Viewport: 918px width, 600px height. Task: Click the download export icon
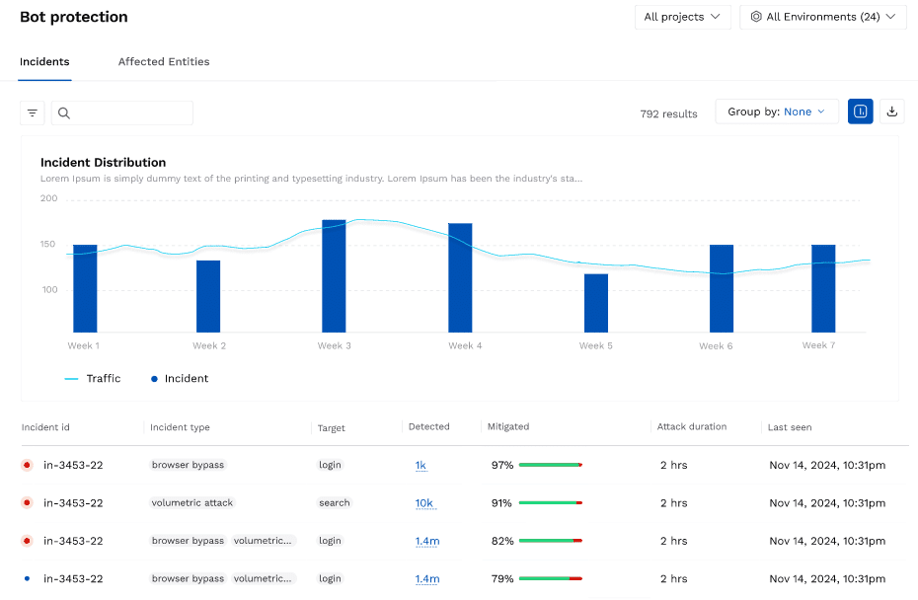coord(892,112)
